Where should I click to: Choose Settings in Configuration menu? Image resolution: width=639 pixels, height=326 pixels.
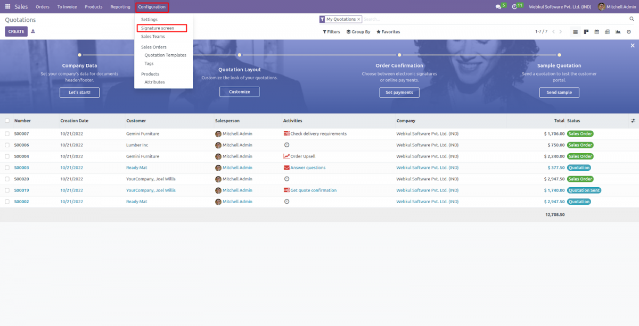click(149, 20)
